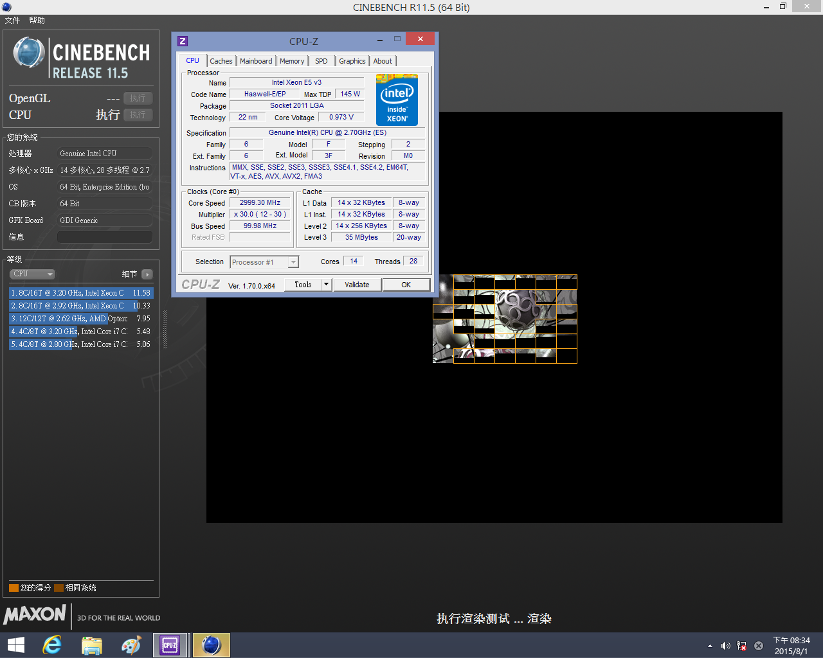Open File Explorer from the taskbar
This screenshot has width=823, height=658.
click(92, 645)
